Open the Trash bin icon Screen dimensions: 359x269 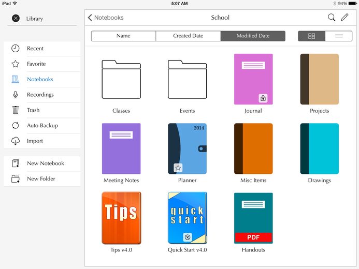(x=16, y=110)
